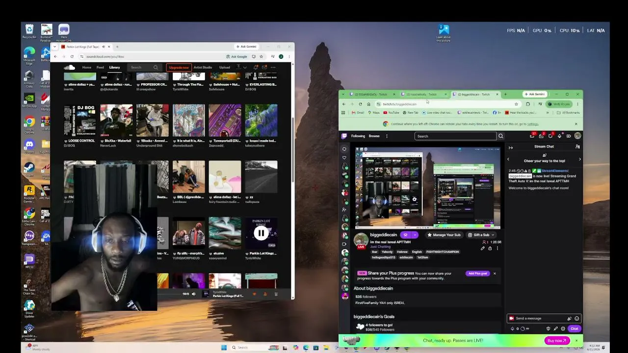The image size is (628, 353).
Task: Go to next cheer leaderboard arrow
Action: tap(579, 159)
